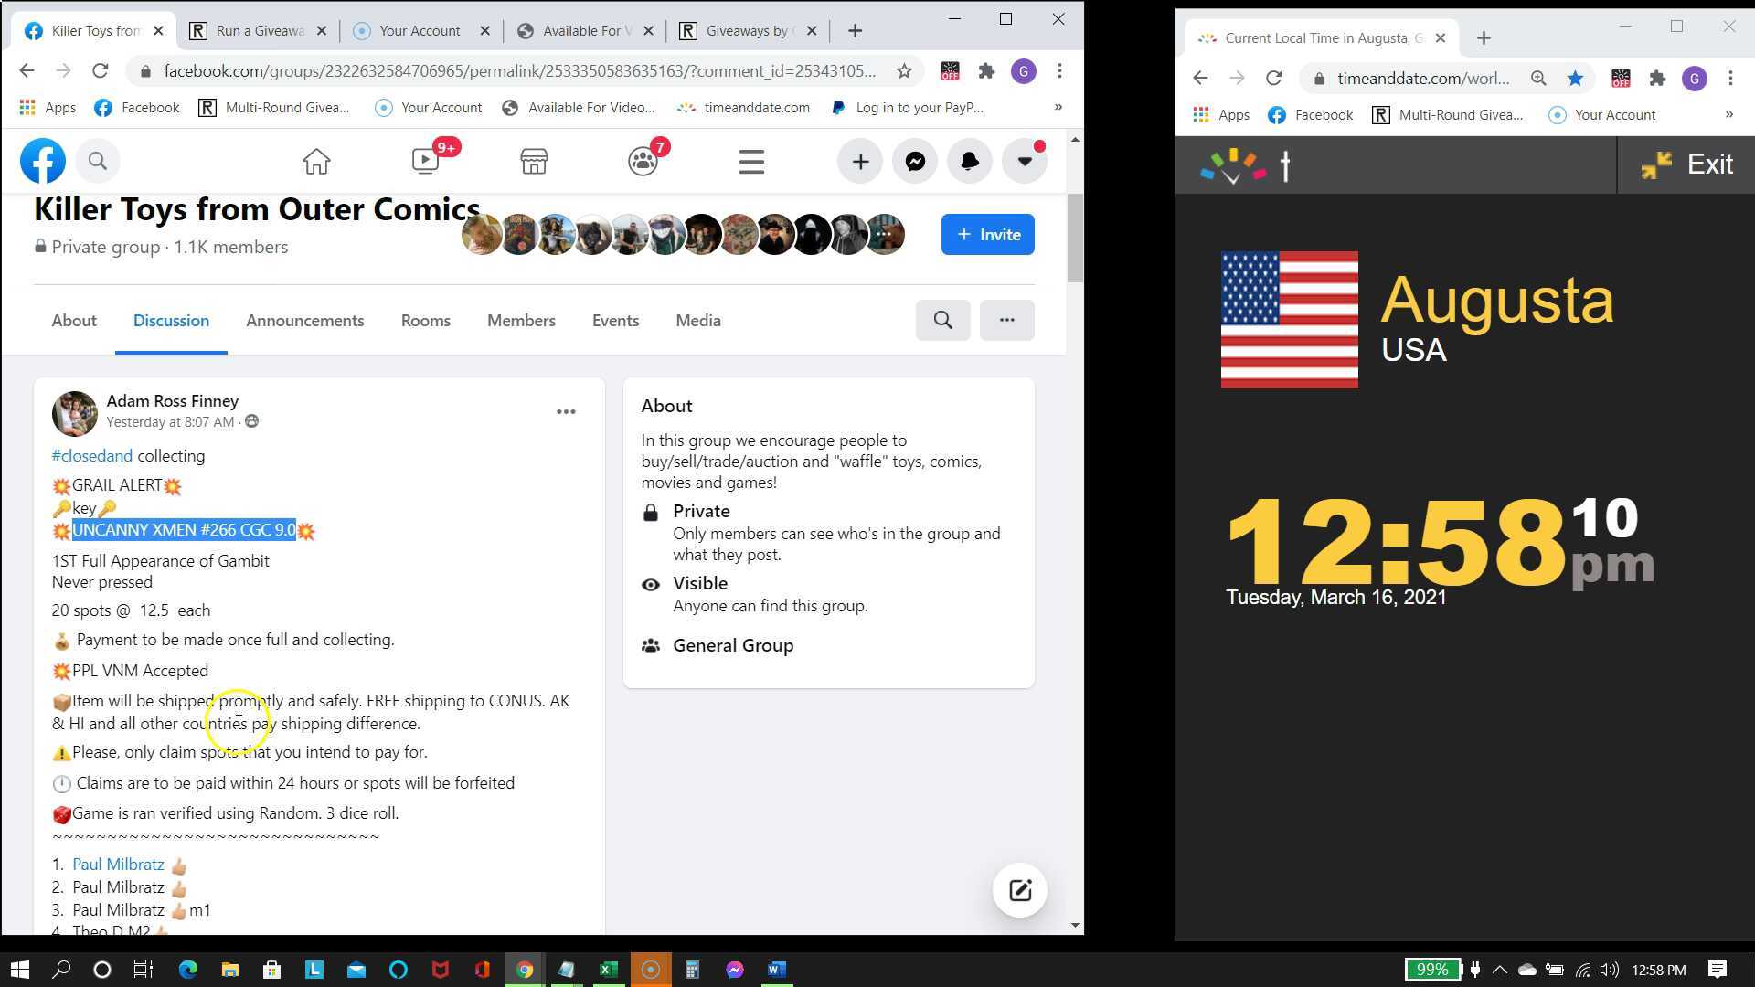Click the group search magnifier button
The image size is (1755, 987).
[x=942, y=321]
